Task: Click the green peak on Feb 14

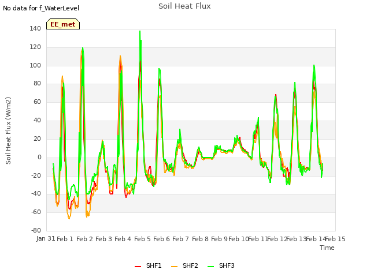Action: (314, 65)
